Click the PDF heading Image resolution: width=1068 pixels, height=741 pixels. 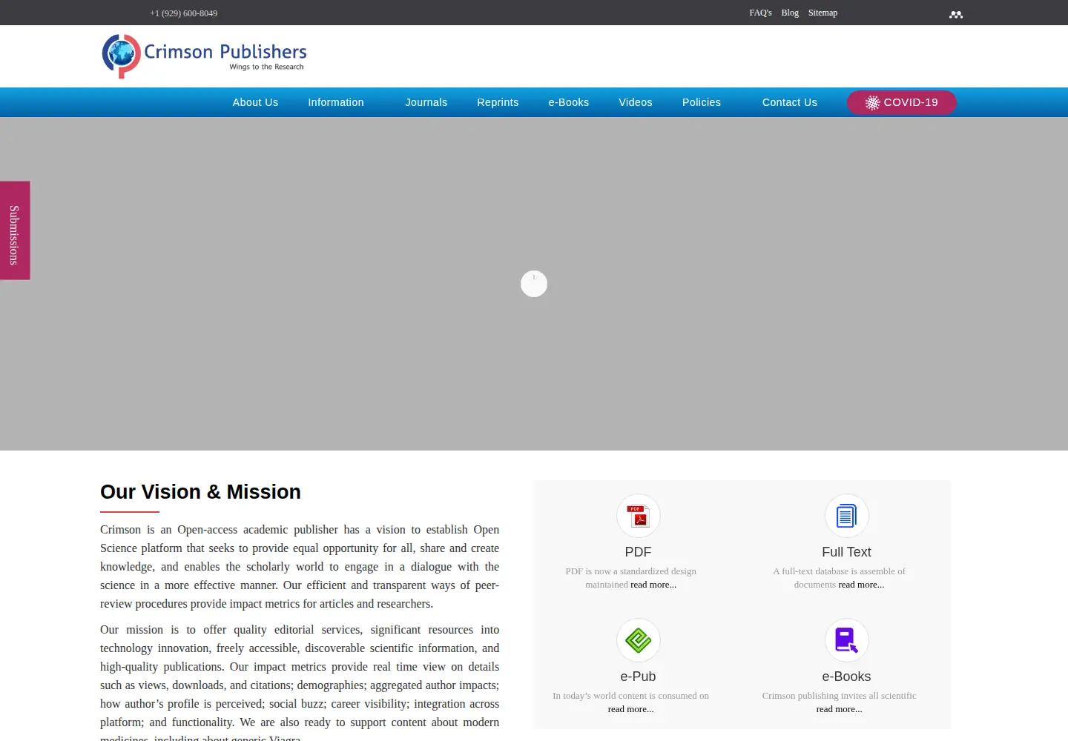pos(638,552)
